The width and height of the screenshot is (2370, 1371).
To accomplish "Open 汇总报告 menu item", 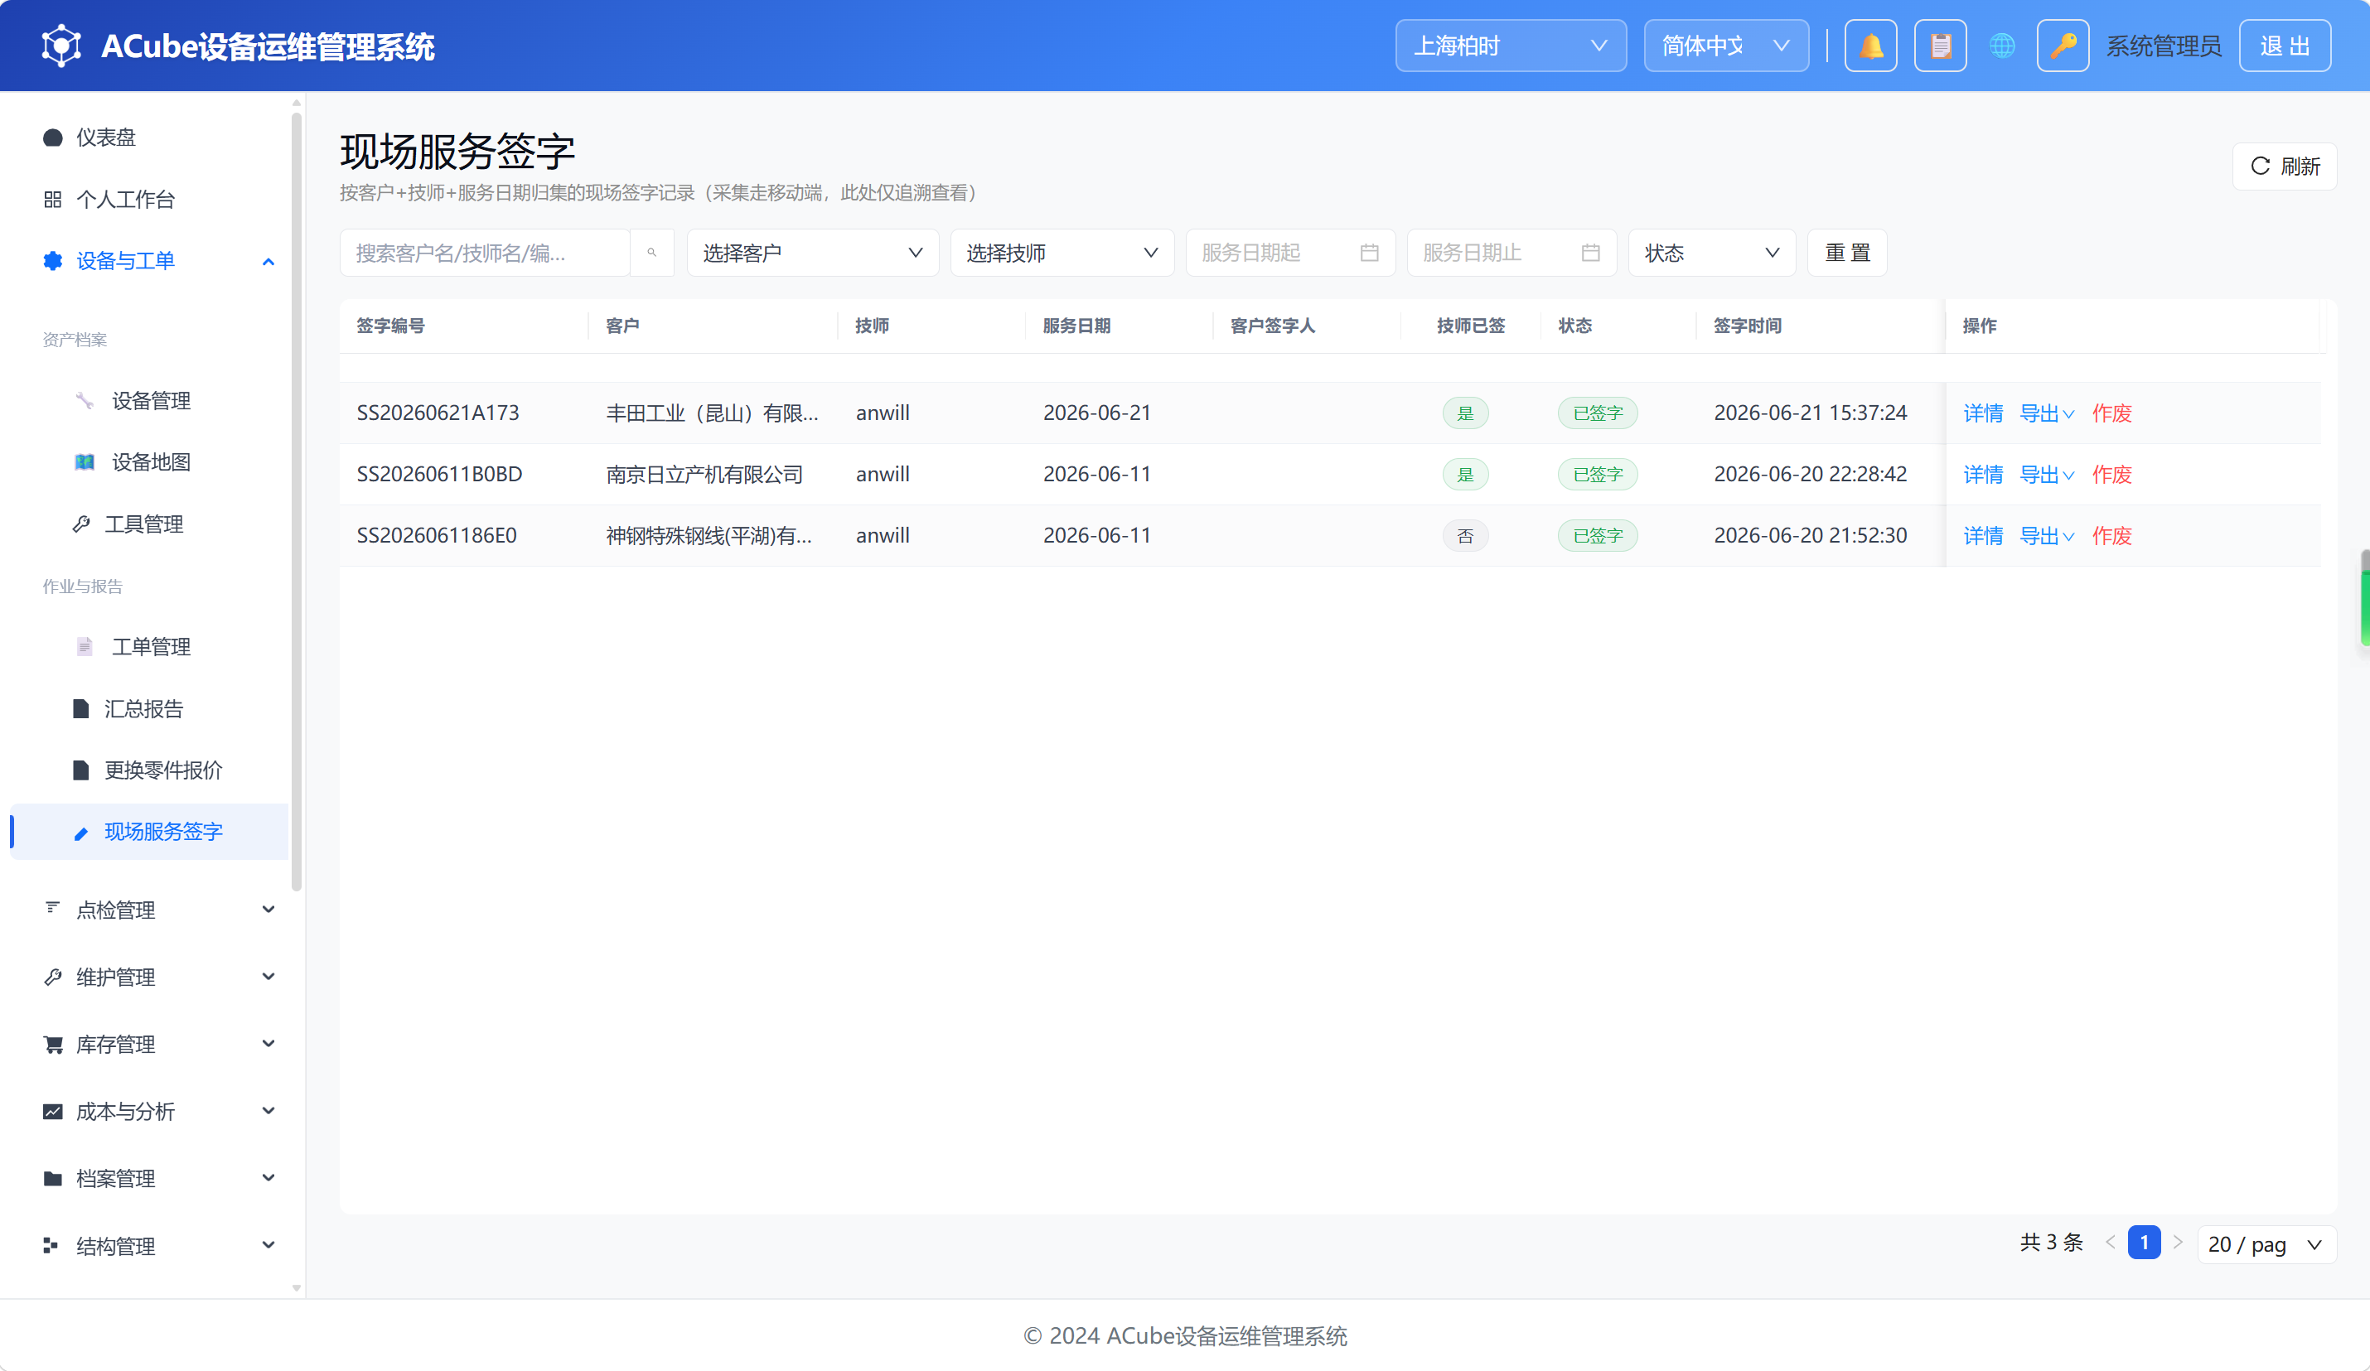I will click(x=149, y=708).
